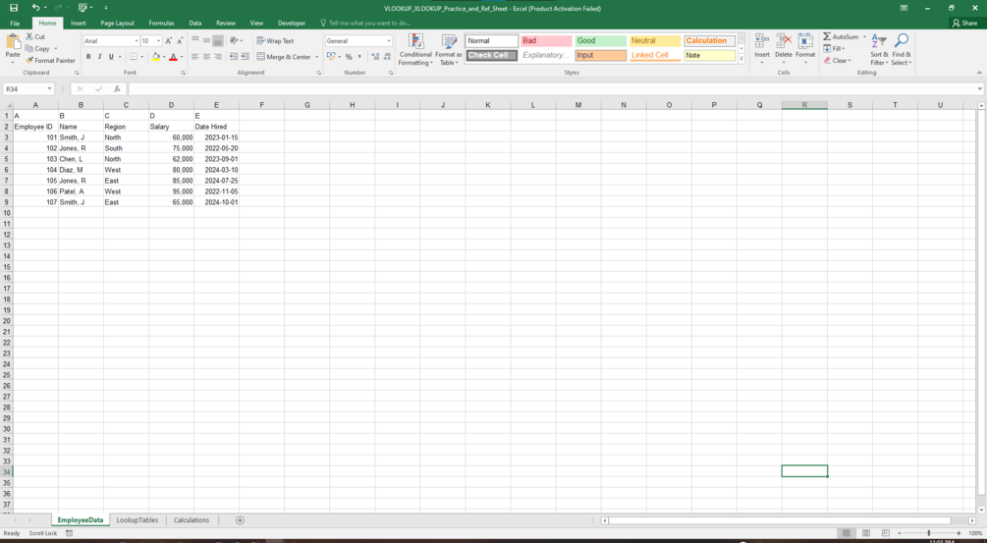
Task: Expand the Name Box dropdown arrow
Action: [x=49, y=89]
